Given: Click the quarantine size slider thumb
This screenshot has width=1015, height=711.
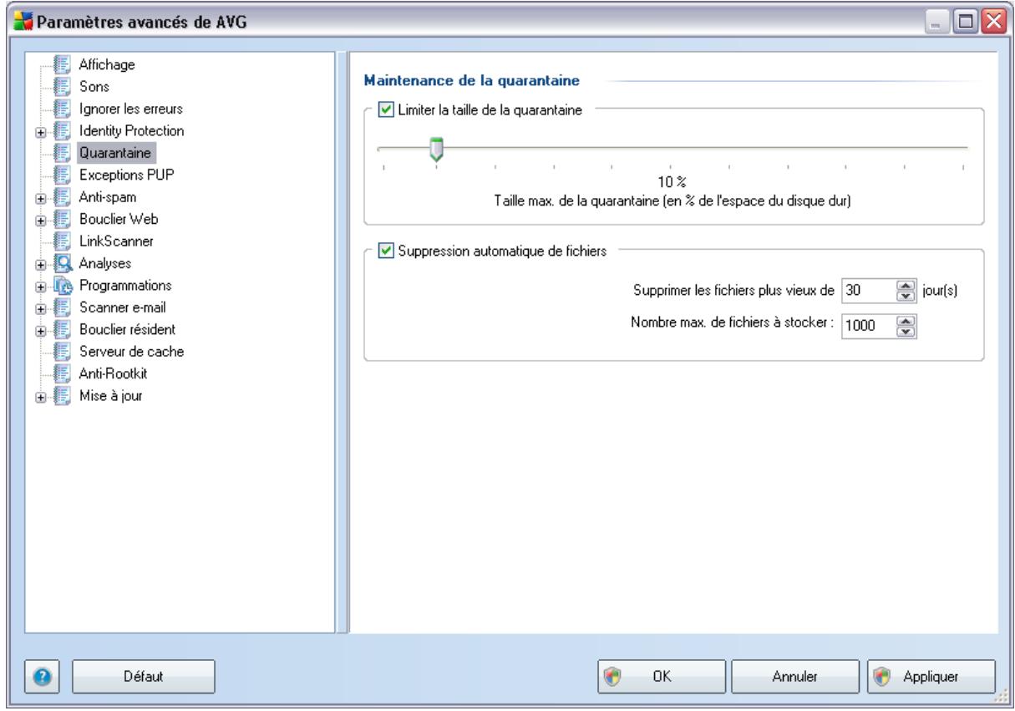Looking at the screenshot, I should pos(435,151).
